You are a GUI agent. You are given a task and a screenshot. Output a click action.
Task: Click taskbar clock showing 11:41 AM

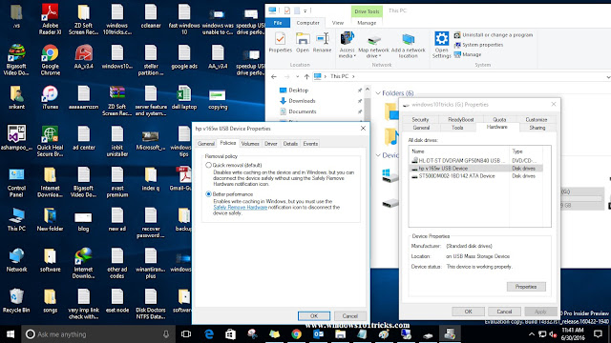coord(573,334)
